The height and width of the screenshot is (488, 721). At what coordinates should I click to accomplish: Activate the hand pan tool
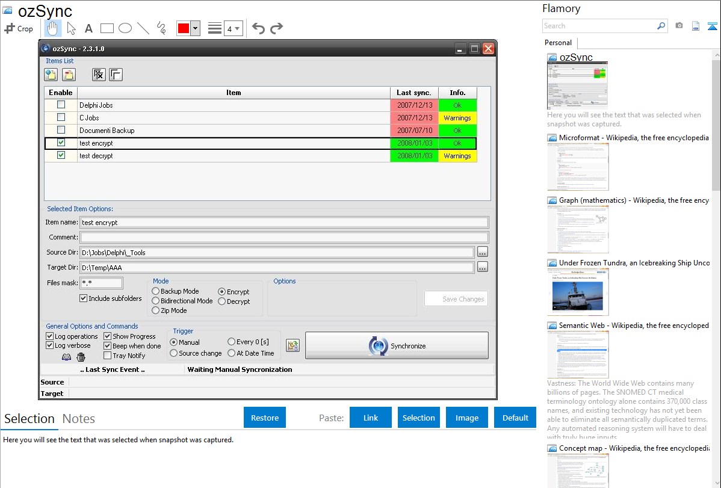click(53, 28)
